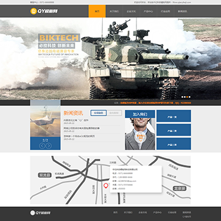
Task: Select the orange active banner carousel dot
Action: pos(187,97)
